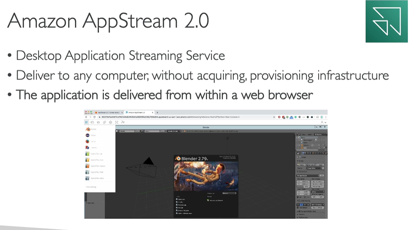Click the browser reload button
This screenshot has width=412, height=230.
click(x=94, y=117)
